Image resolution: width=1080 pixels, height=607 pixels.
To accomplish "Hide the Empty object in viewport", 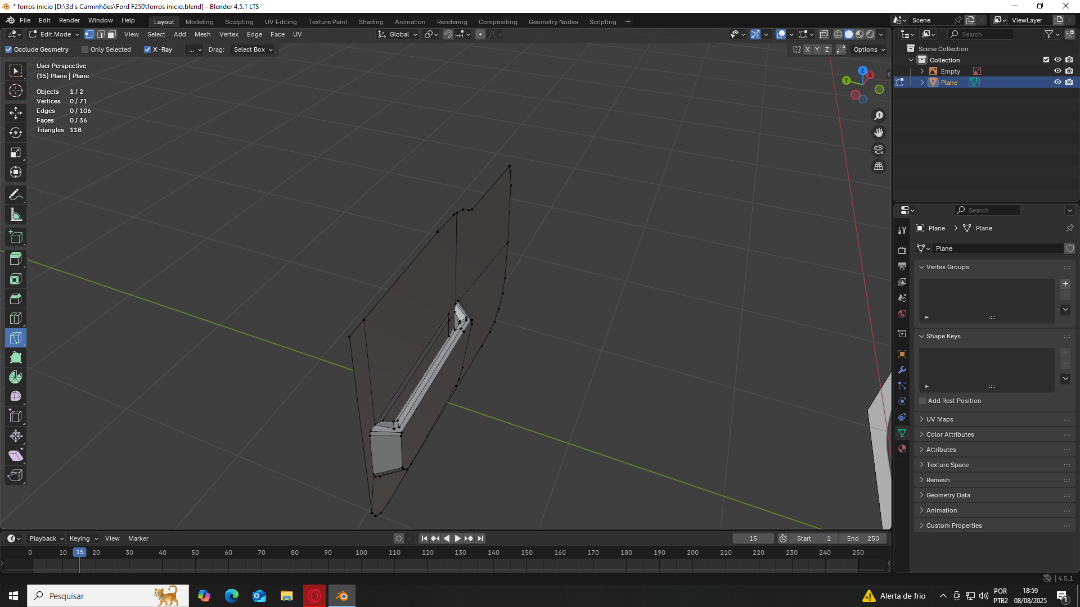I will [1057, 71].
